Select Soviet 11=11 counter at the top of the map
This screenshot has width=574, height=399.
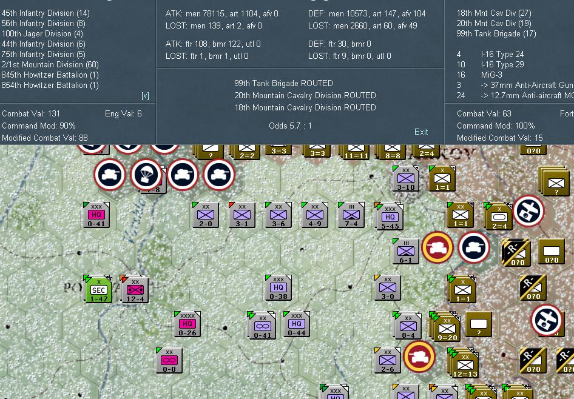click(x=356, y=152)
